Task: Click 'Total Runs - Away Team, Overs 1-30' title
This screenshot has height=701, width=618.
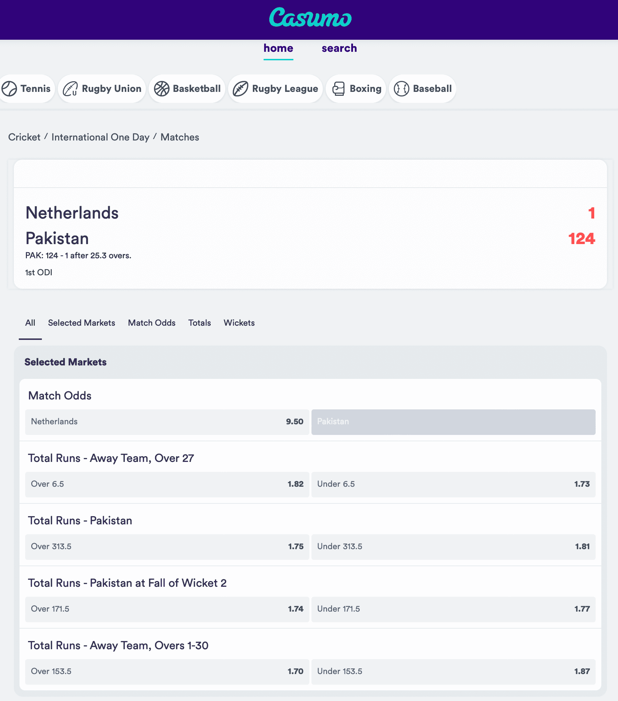Action: 118,646
